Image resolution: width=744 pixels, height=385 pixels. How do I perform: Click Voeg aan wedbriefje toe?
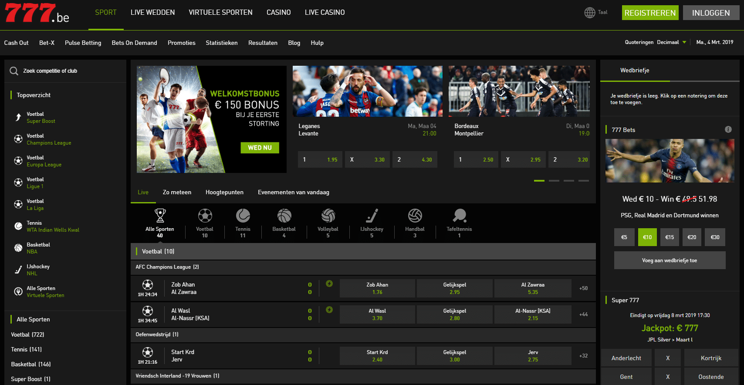point(670,260)
